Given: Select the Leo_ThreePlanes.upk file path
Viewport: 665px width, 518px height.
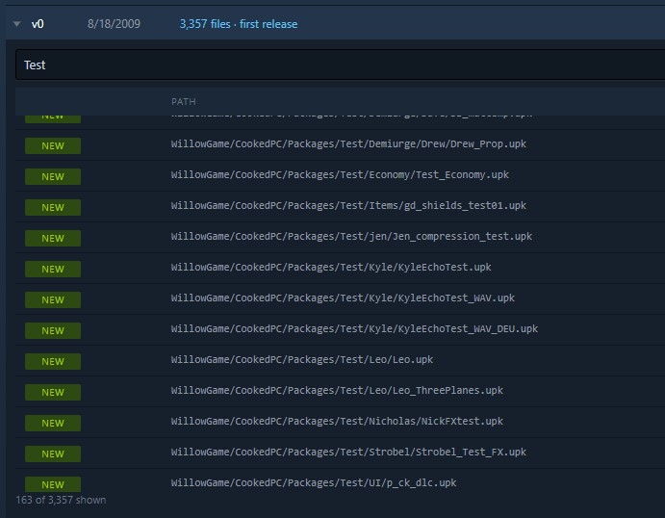Looking at the screenshot, I should click(x=337, y=391).
